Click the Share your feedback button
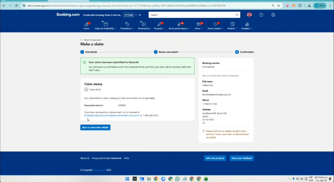This screenshot has height=182, width=334. 242,158
